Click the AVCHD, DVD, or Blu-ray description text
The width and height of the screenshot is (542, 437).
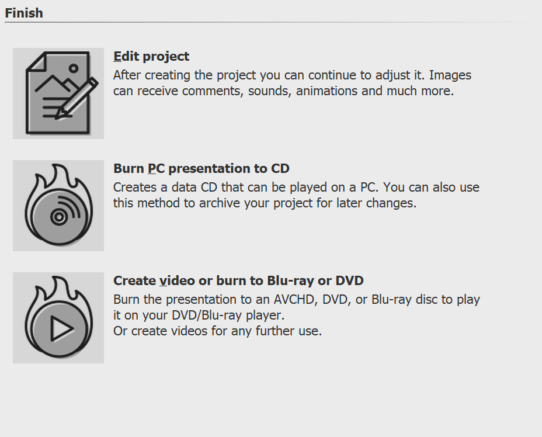click(x=296, y=299)
